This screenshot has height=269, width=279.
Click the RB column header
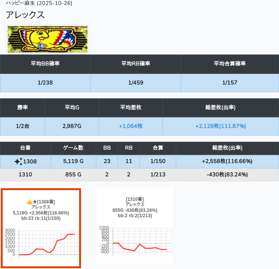(x=129, y=148)
